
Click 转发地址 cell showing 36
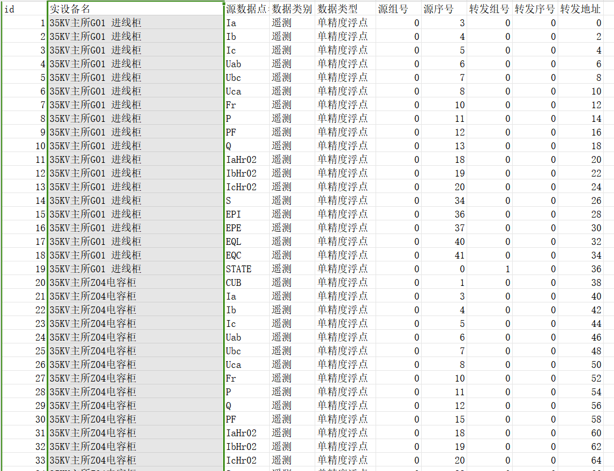(580, 269)
